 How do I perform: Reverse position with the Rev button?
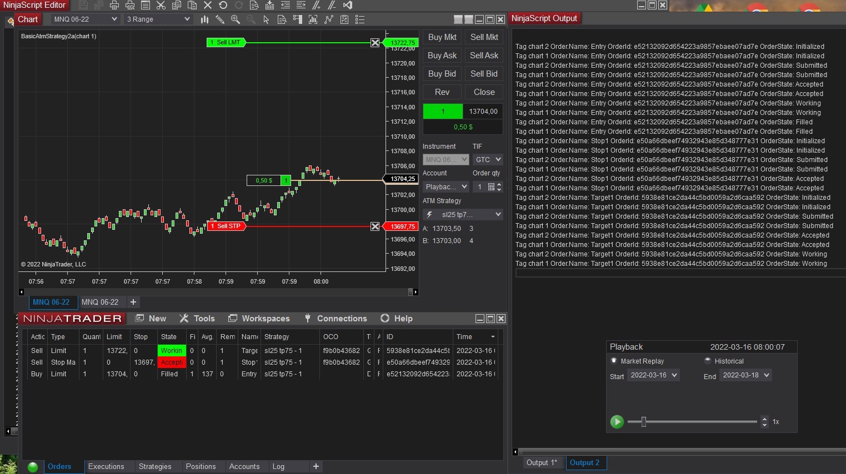tap(442, 92)
